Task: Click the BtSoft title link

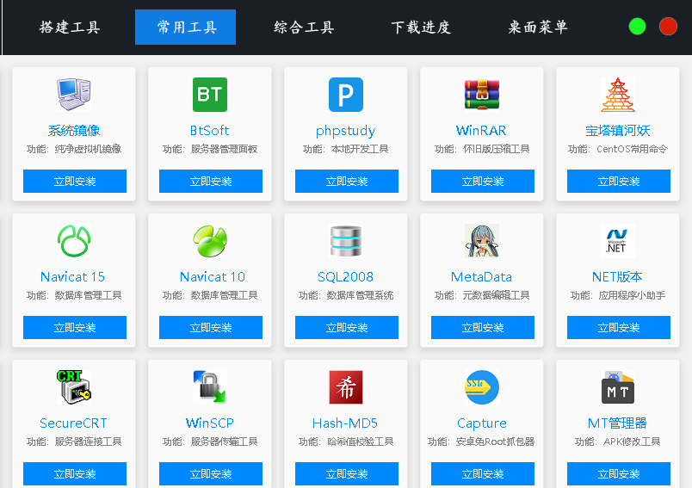Action: pyautogui.click(x=210, y=131)
